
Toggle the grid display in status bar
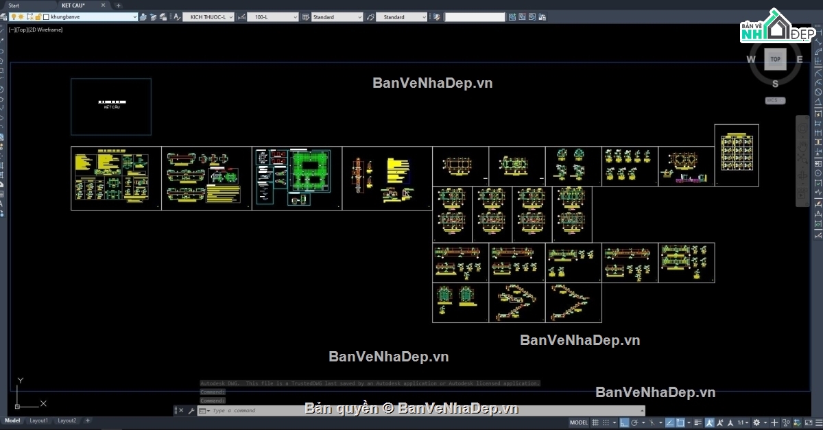[595, 422]
